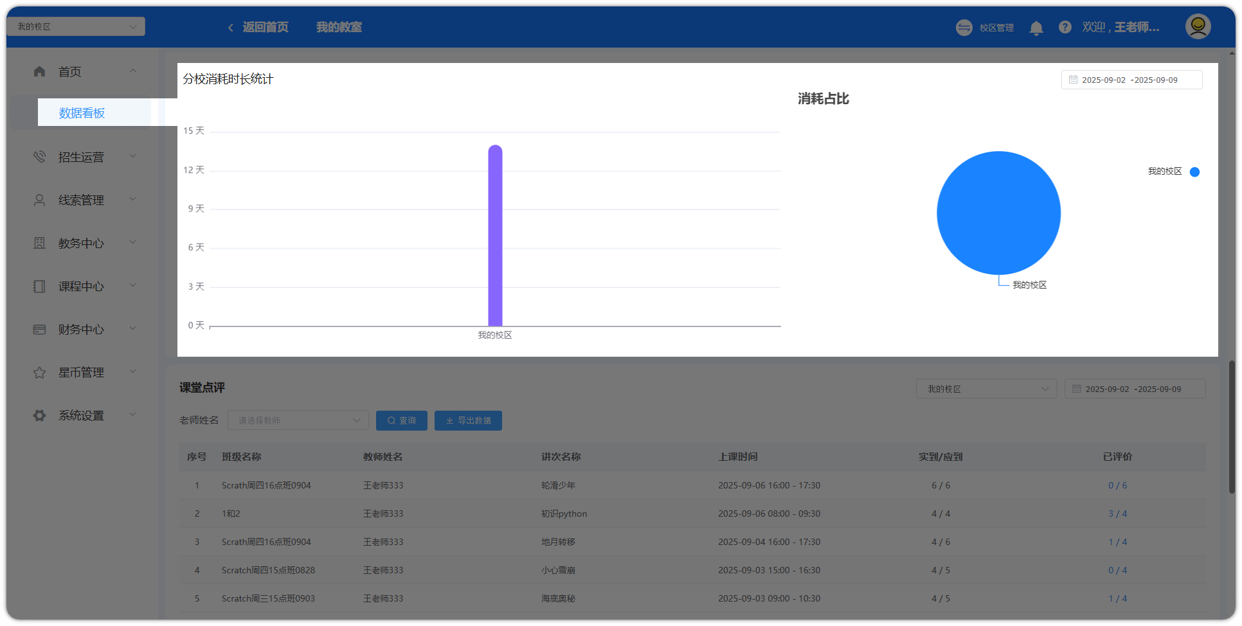Open the 我的校区 campus dropdown in header
Viewport: 1242px width, 626px height.
(76, 26)
